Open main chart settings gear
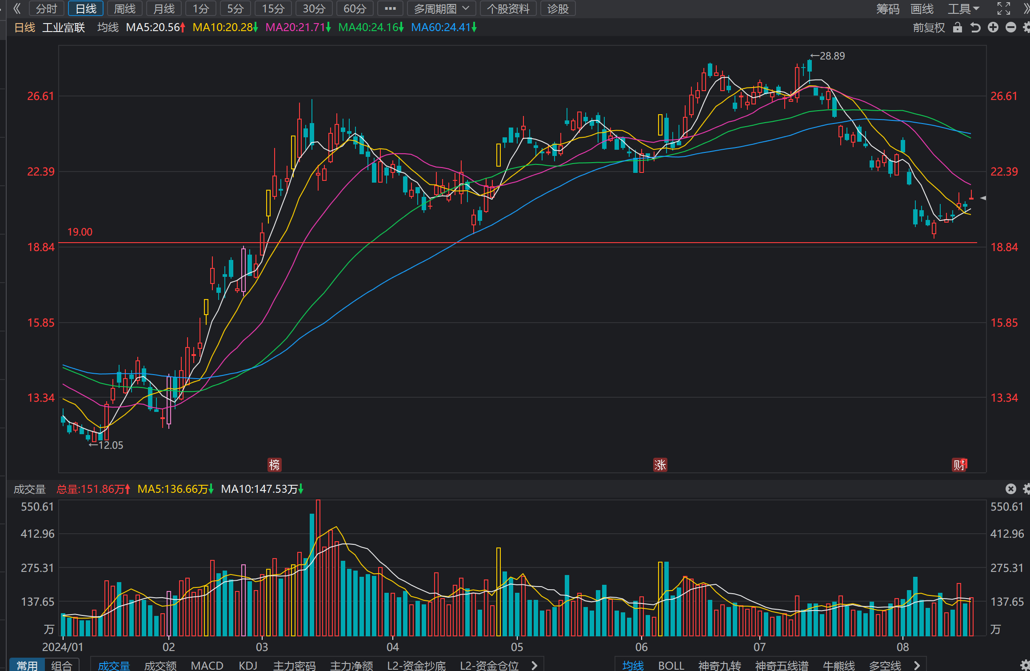This screenshot has height=671, width=1030. point(1026,28)
